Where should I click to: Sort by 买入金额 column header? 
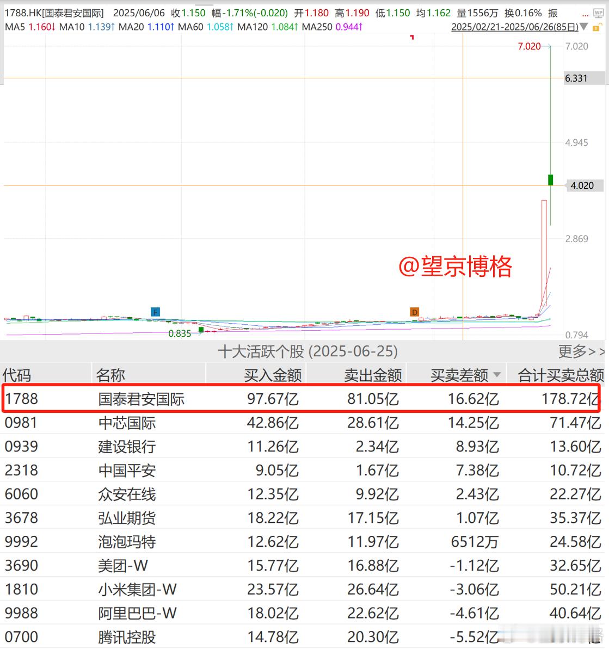coord(273,375)
